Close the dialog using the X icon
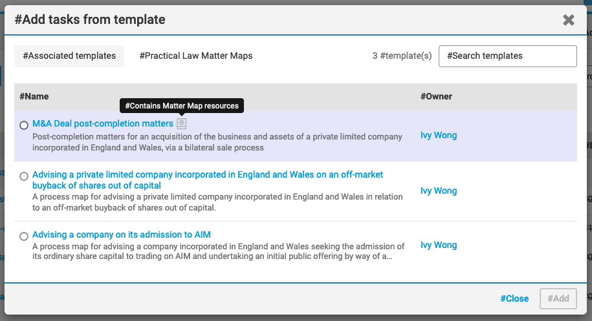The image size is (592, 321). 569,20
